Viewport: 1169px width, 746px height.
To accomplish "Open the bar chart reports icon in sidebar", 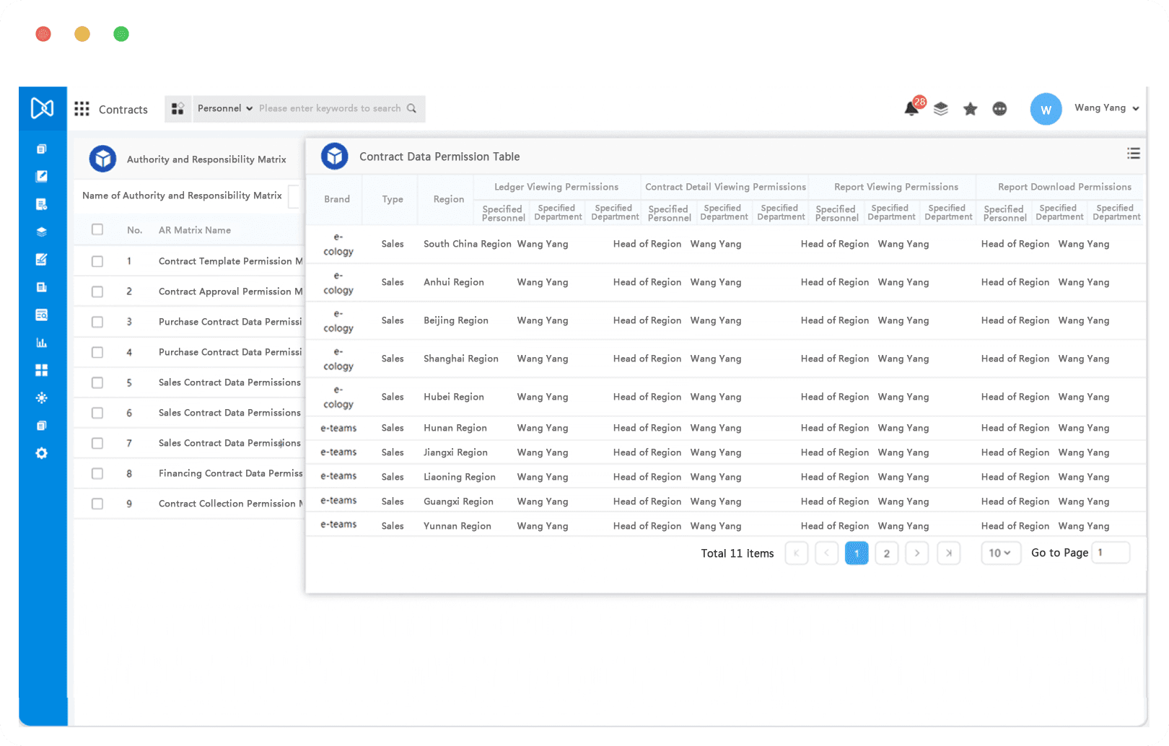I will 42,343.
